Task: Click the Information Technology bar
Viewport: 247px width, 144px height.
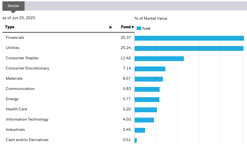Action: [144, 120]
